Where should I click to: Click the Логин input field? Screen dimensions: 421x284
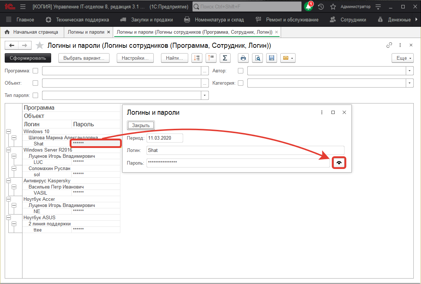245,150
